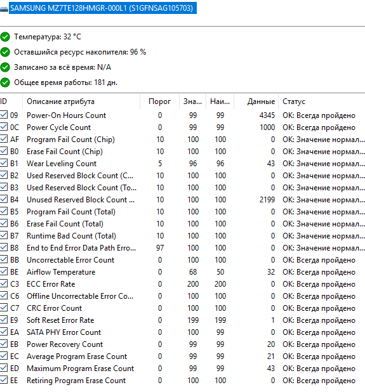Uncheck the 09 Power-On Hours Count checkbox
This screenshot has width=365, height=392.
(x=4, y=115)
